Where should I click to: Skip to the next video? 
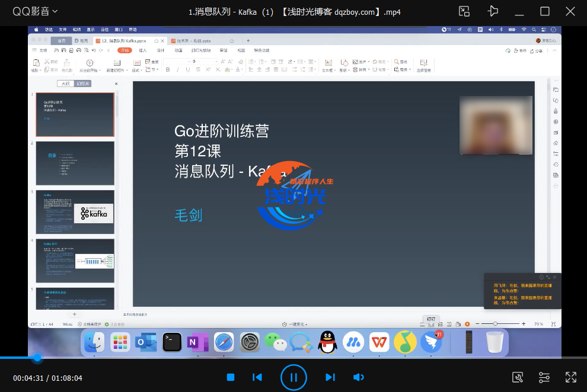click(x=330, y=377)
